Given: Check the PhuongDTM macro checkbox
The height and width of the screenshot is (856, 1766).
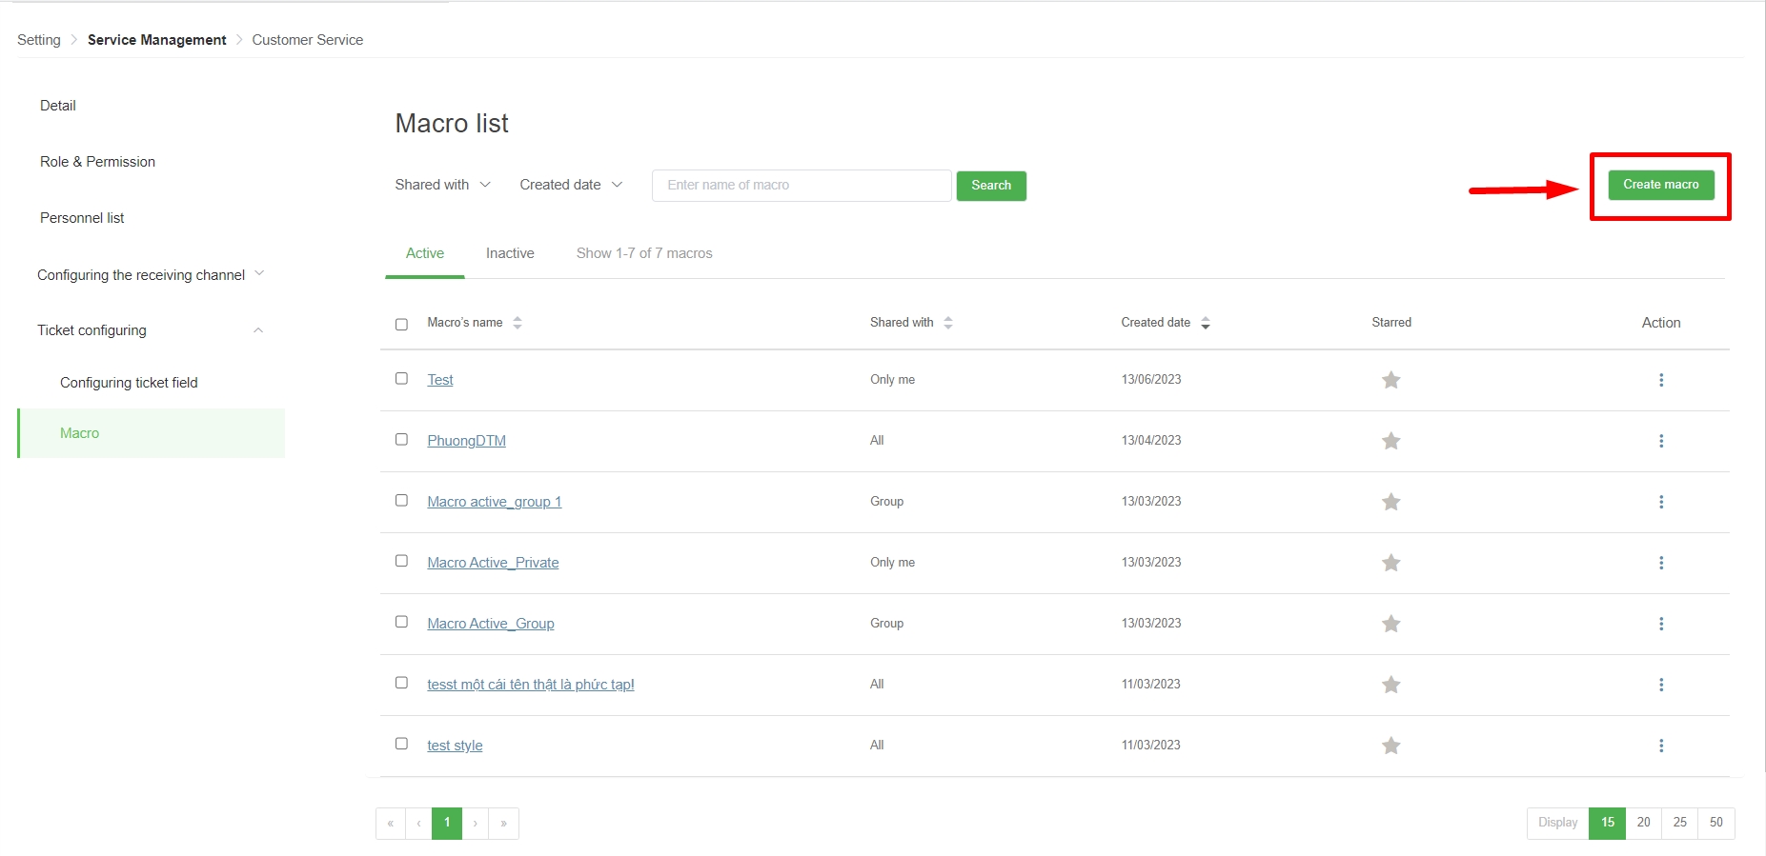Looking at the screenshot, I should coord(401,440).
